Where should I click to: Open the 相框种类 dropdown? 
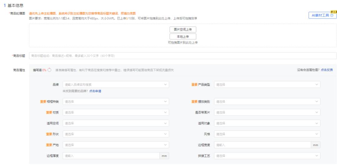pos(116,102)
